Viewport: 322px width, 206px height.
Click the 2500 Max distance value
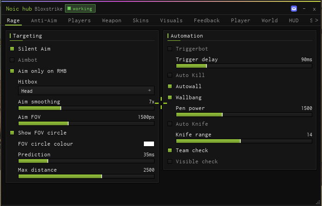(x=149, y=170)
